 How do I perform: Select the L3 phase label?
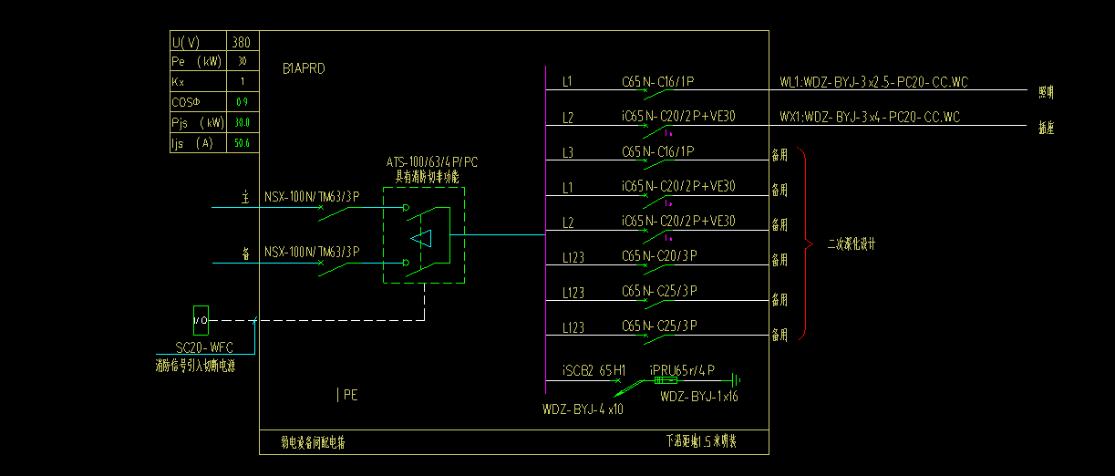click(567, 152)
